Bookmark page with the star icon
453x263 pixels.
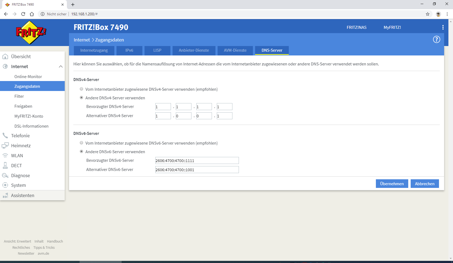[x=428, y=14]
